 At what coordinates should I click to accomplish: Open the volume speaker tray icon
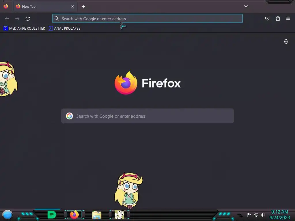point(263,215)
